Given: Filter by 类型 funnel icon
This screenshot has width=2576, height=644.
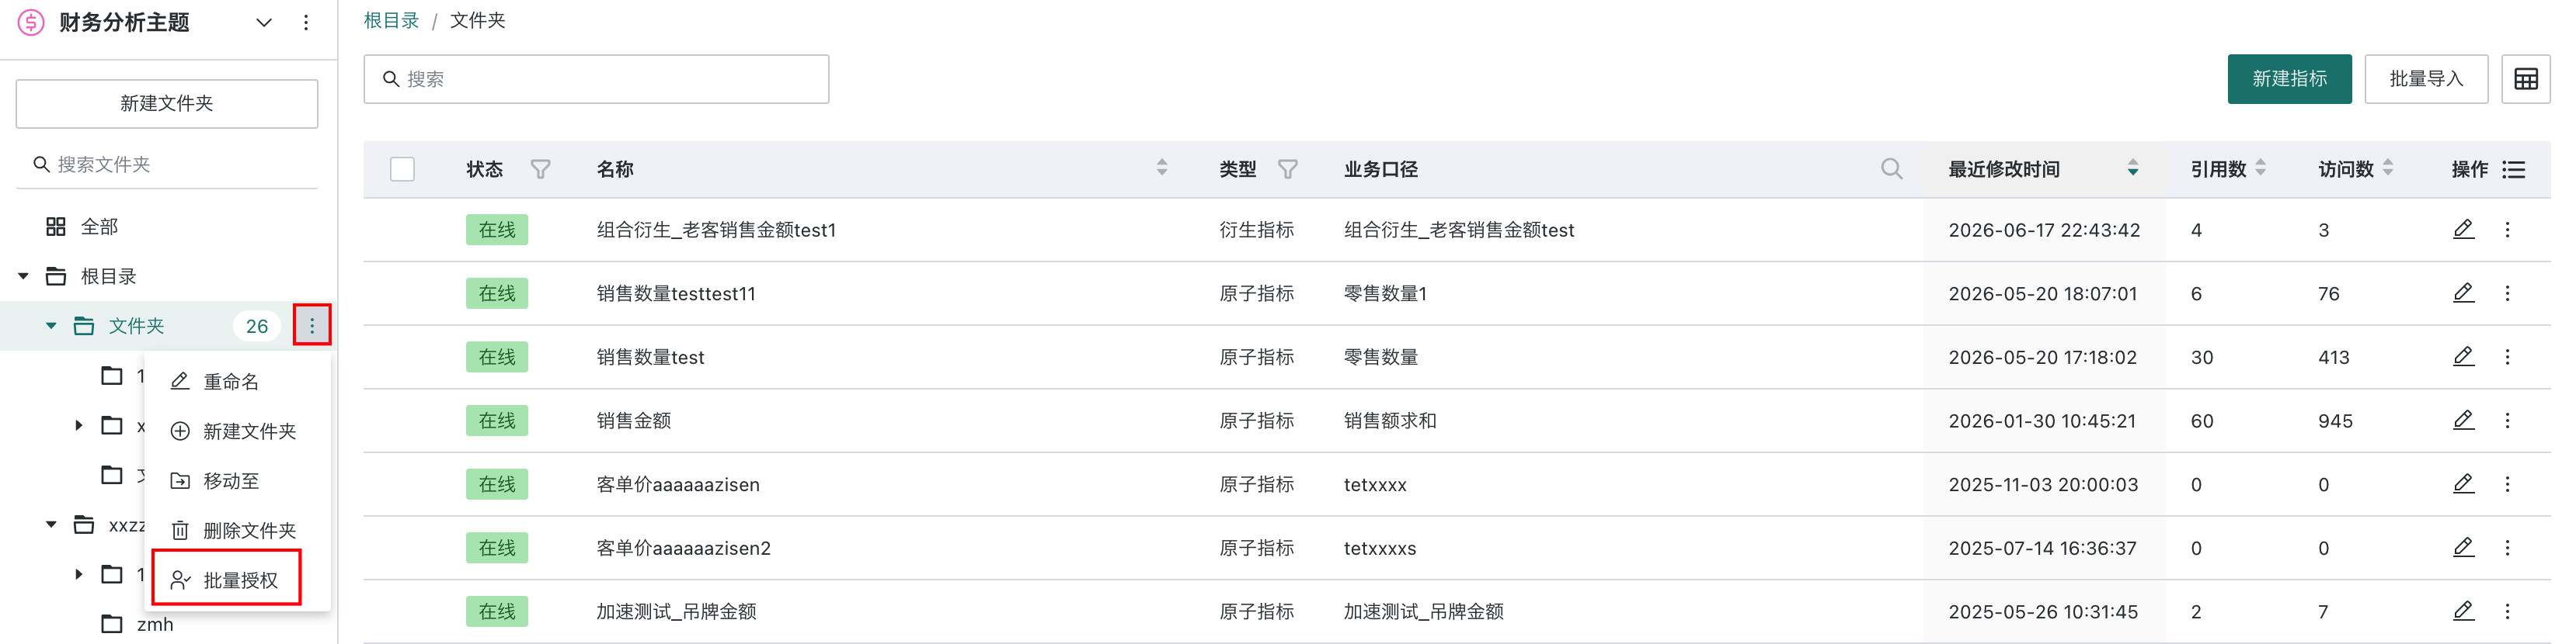Looking at the screenshot, I should (1288, 168).
